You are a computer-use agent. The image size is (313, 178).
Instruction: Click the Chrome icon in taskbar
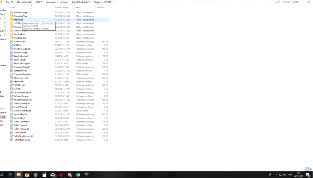tap(78, 175)
